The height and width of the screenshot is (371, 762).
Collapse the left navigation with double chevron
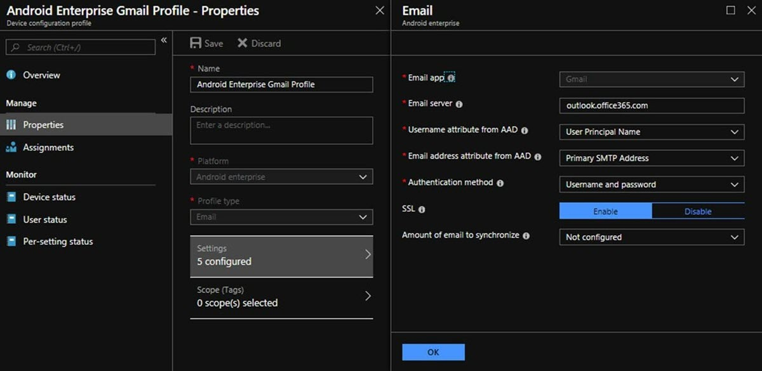pyautogui.click(x=164, y=40)
